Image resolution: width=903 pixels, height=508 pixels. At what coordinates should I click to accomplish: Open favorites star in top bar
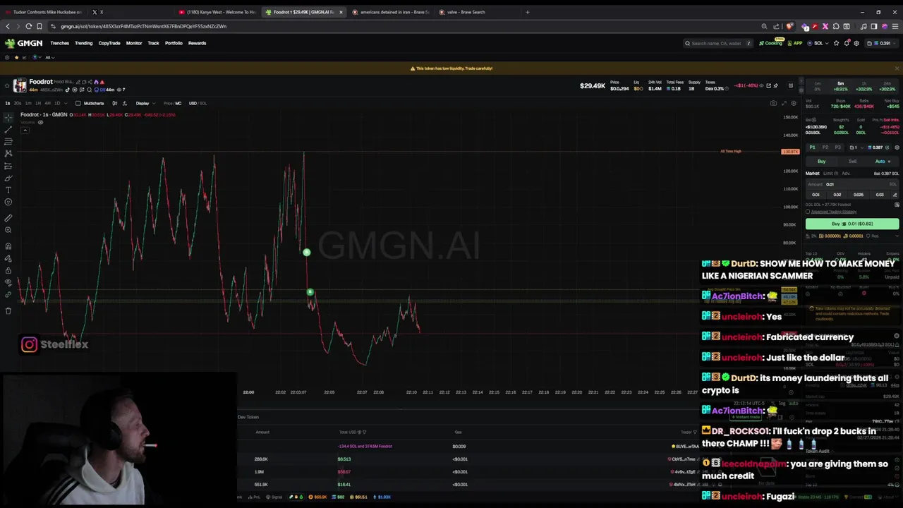pyautogui.click(x=837, y=43)
